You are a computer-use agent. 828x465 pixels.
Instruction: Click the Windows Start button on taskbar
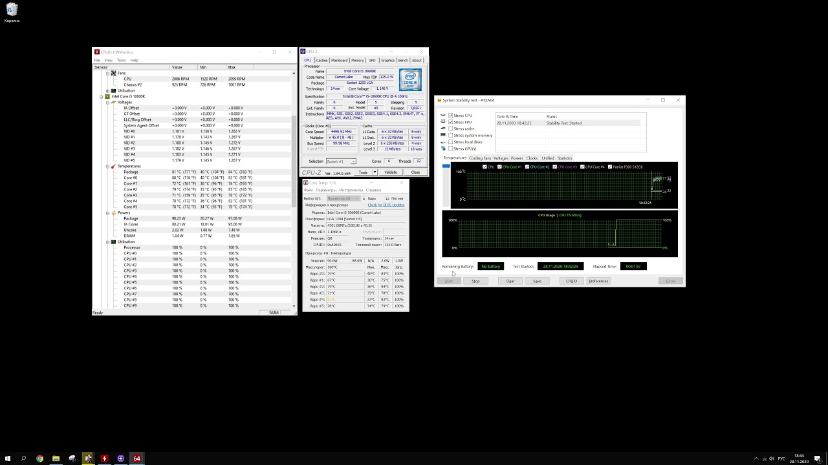coord(7,459)
